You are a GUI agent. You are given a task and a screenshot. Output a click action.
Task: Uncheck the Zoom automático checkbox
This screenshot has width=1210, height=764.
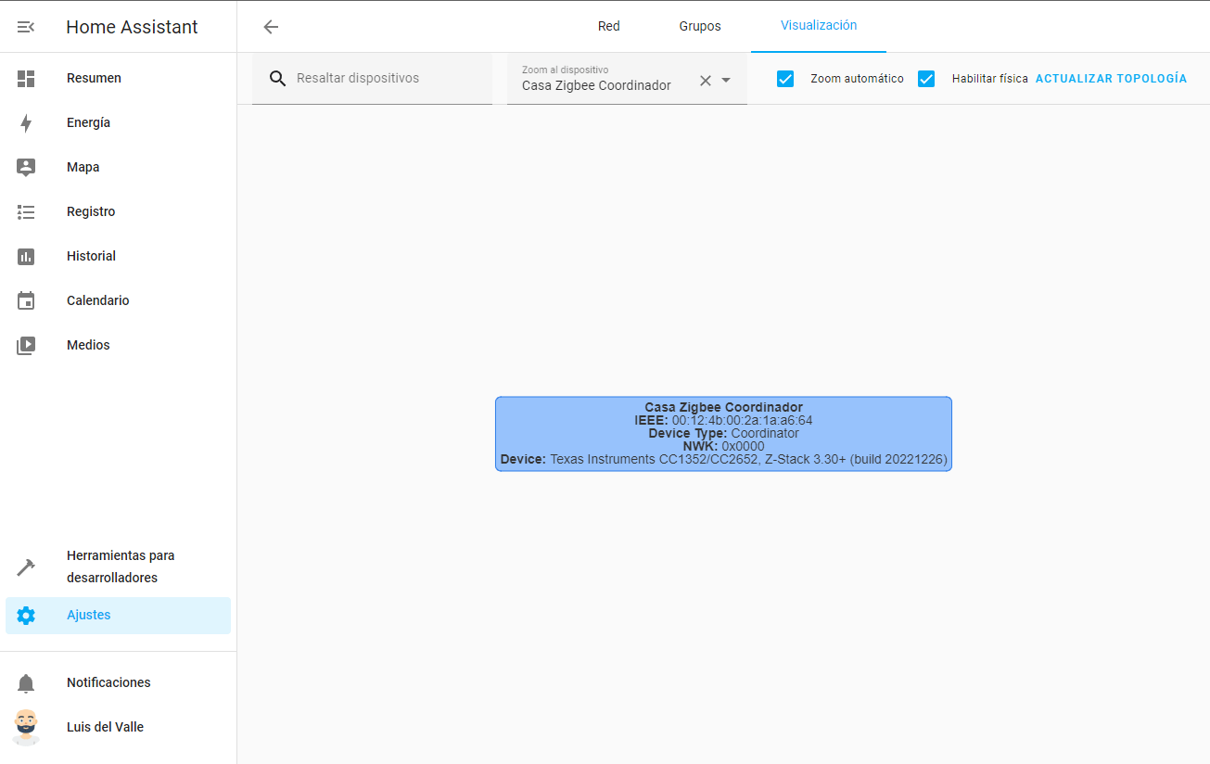click(785, 79)
